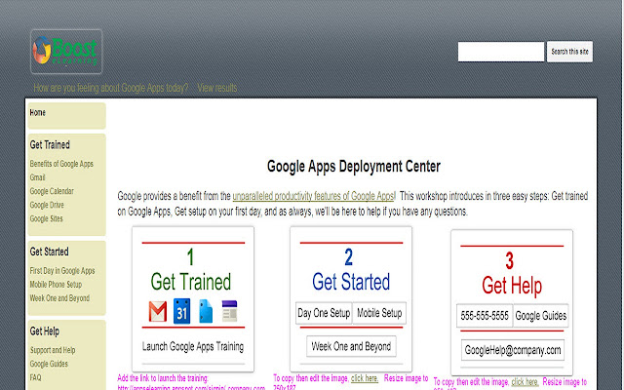Open Week One and Beyond sidebar link
Image resolution: width=624 pixels, height=390 pixels.
click(59, 298)
